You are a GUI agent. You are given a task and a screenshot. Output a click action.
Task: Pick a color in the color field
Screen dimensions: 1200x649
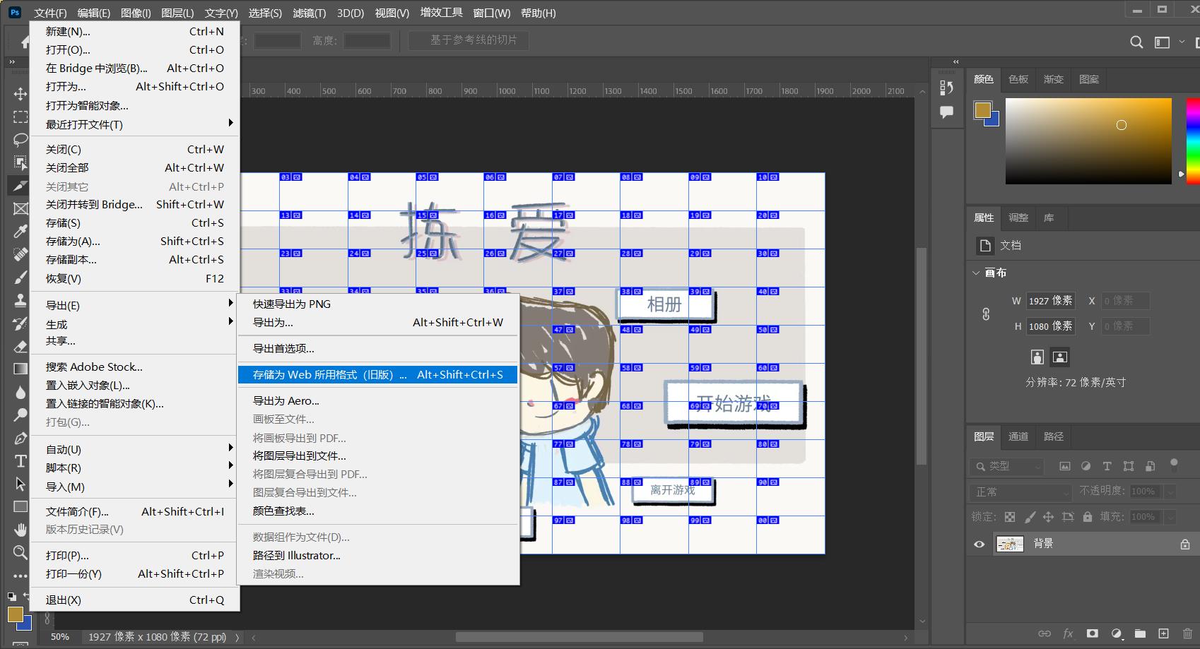pyautogui.click(x=1088, y=141)
